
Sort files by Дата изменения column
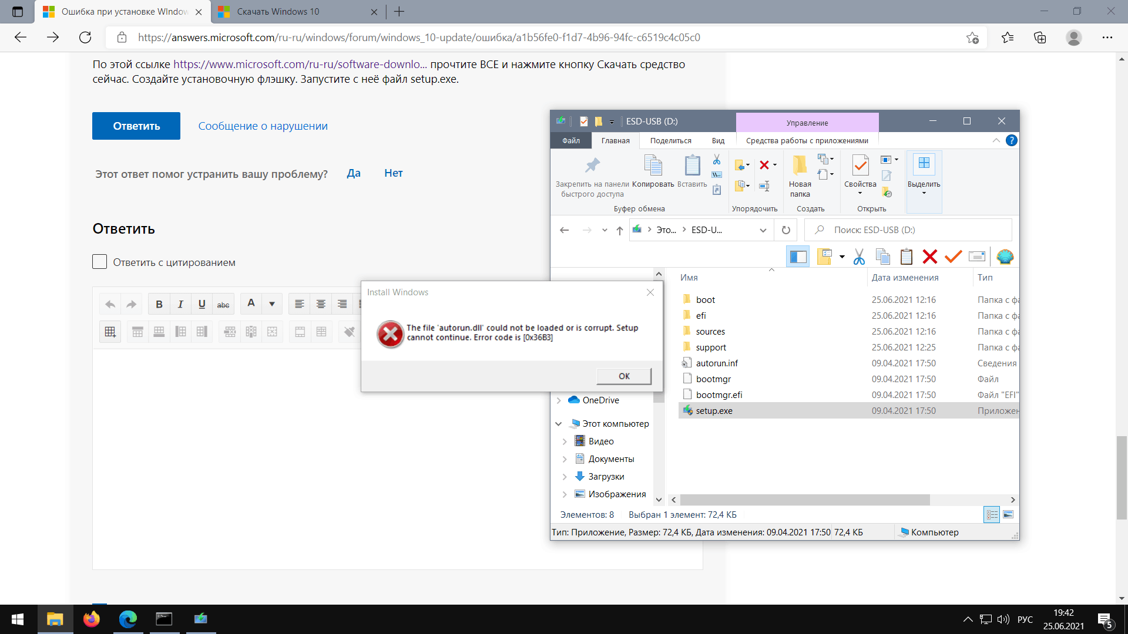tap(905, 278)
